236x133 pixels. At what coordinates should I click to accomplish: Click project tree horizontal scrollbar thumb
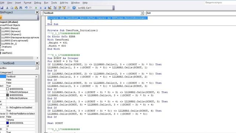17,58
